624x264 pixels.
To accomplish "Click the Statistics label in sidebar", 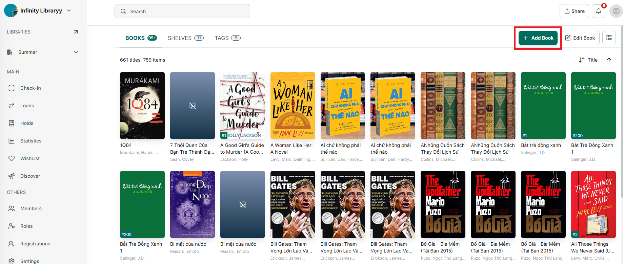I will [x=31, y=141].
